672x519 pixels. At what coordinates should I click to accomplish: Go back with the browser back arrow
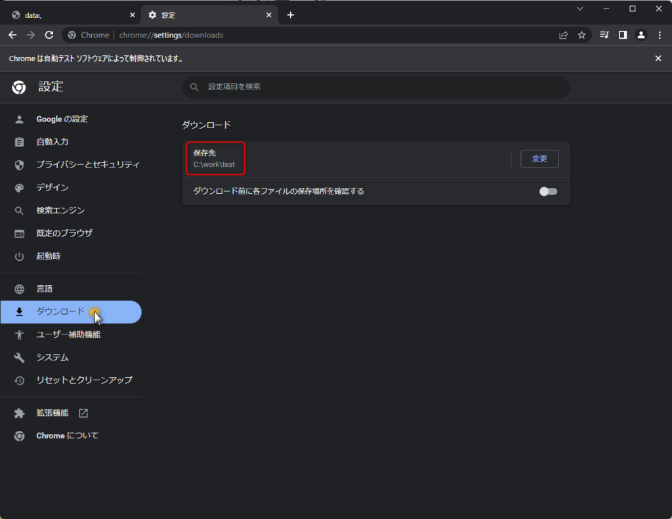pos(12,35)
